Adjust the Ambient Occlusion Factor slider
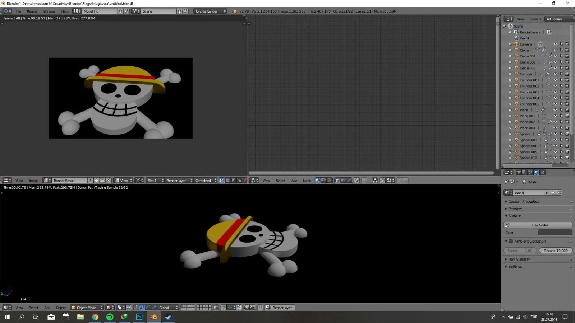Image resolution: width=575 pixels, height=323 pixels. click(520, 251)
